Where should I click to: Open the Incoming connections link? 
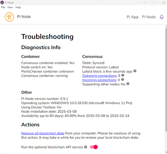click(99, 80)
